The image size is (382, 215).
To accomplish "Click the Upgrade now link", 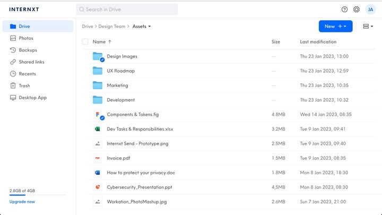I will (x=22, y=202).
